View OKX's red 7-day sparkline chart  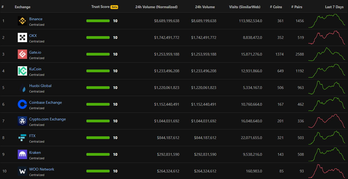tap(327, 37)
